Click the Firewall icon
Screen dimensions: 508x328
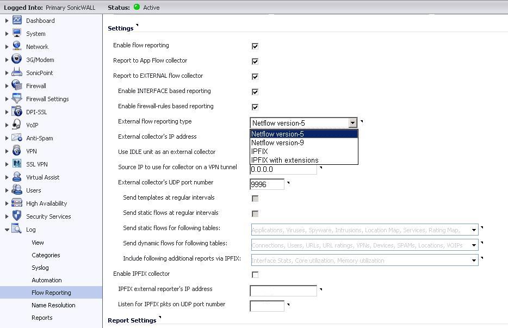pos(17,85)
